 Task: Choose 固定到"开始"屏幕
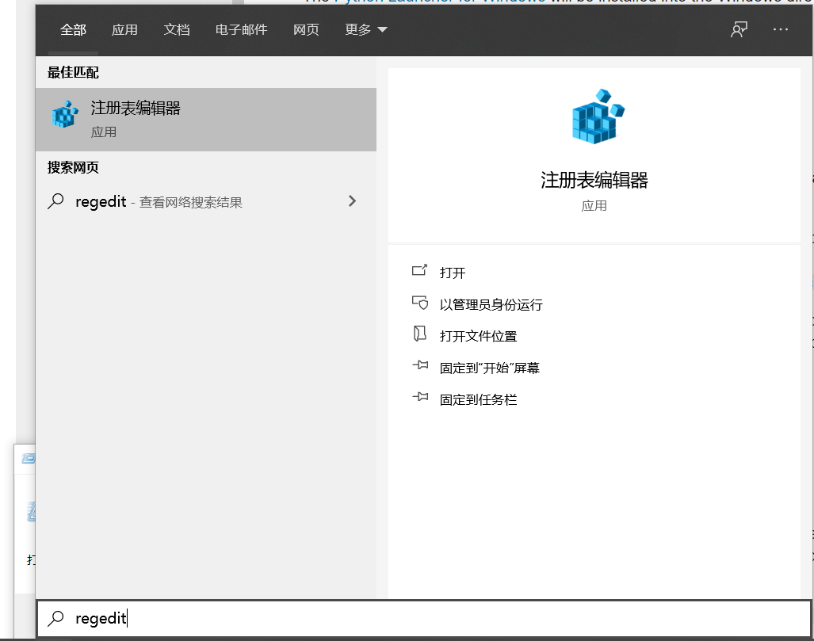pyautogui.click(x=490, y=368)
